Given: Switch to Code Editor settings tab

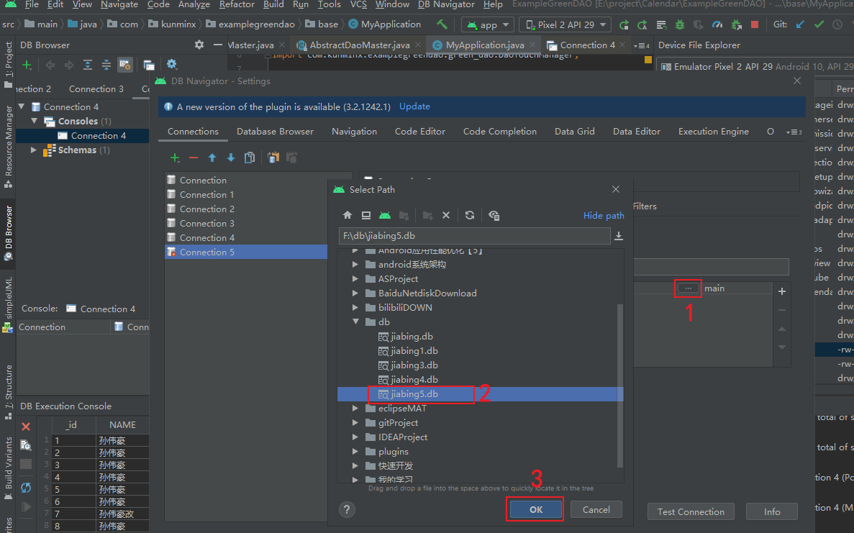Looking at the screenshot, I should click(420, 131).
